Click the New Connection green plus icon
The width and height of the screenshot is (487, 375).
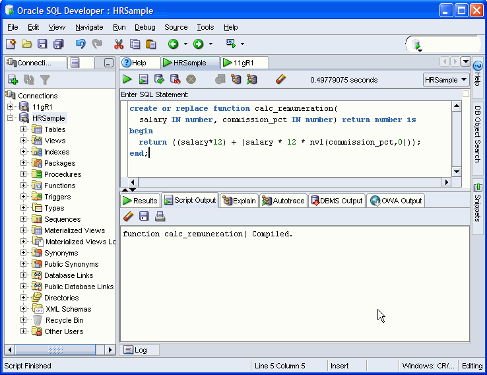click(12, 80)
